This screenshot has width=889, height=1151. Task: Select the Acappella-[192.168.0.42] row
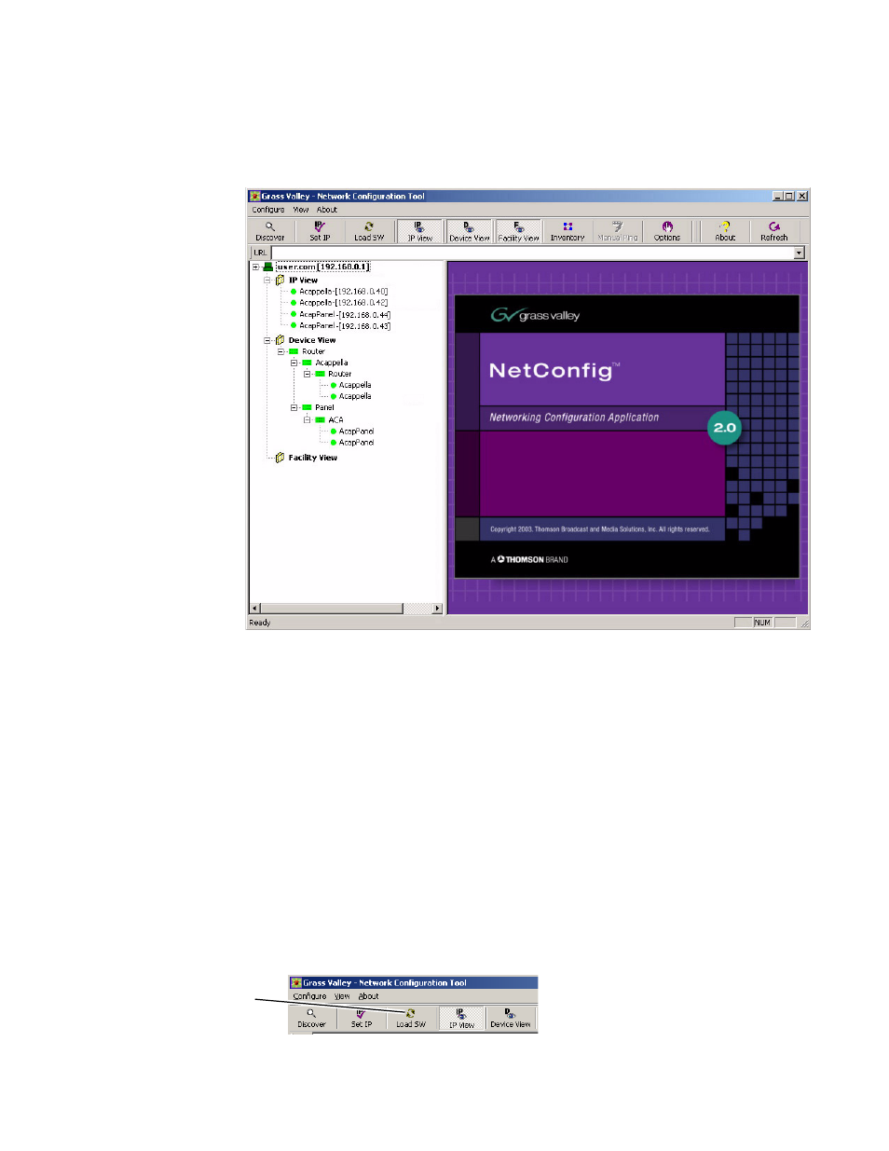[343, 303]
